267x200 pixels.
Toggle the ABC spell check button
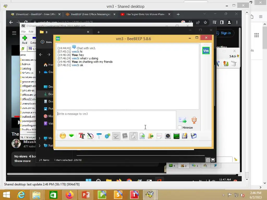pos(116,136)
